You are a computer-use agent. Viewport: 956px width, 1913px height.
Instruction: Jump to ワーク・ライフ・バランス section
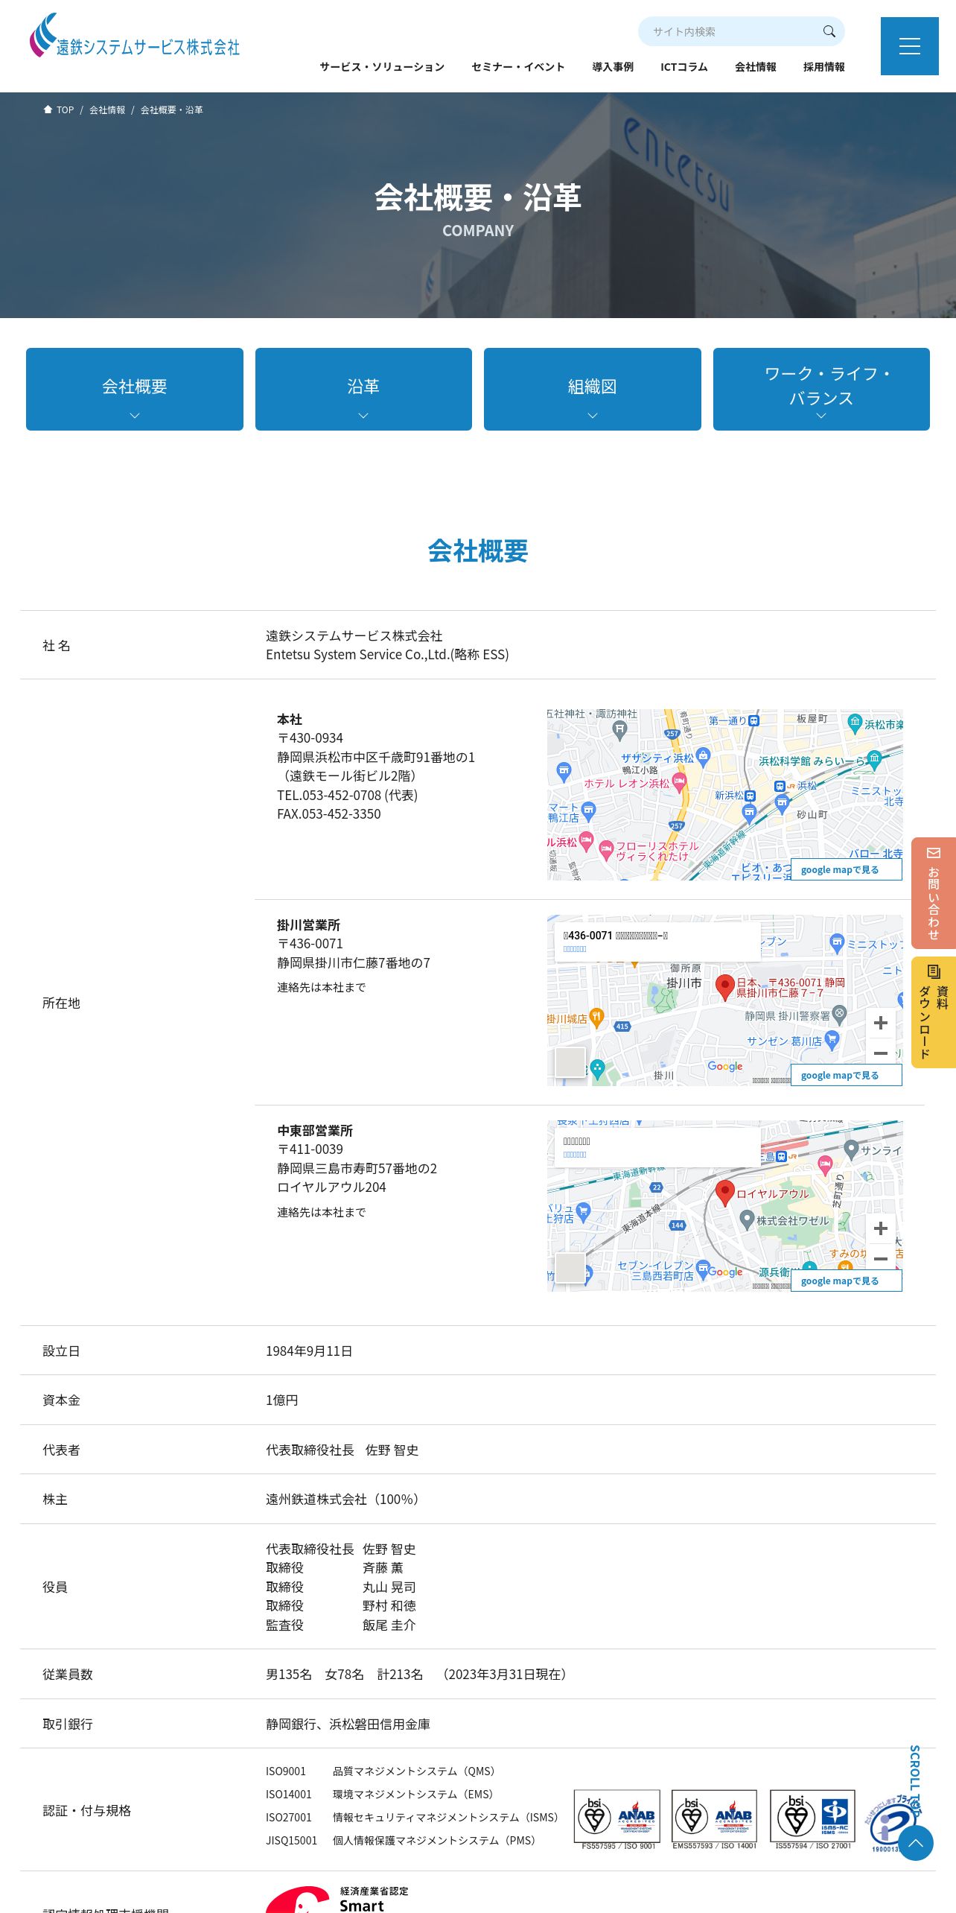click(x=821, y=389)
